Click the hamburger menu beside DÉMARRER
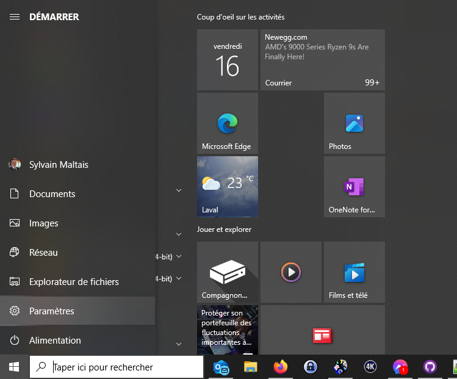This screenshot has width=457, height=379. coord(15,17)
